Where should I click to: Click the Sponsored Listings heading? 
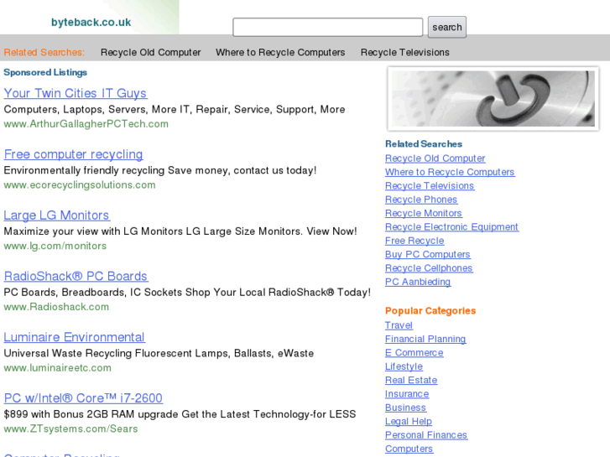pyautogui.click(x=45, y=73)
